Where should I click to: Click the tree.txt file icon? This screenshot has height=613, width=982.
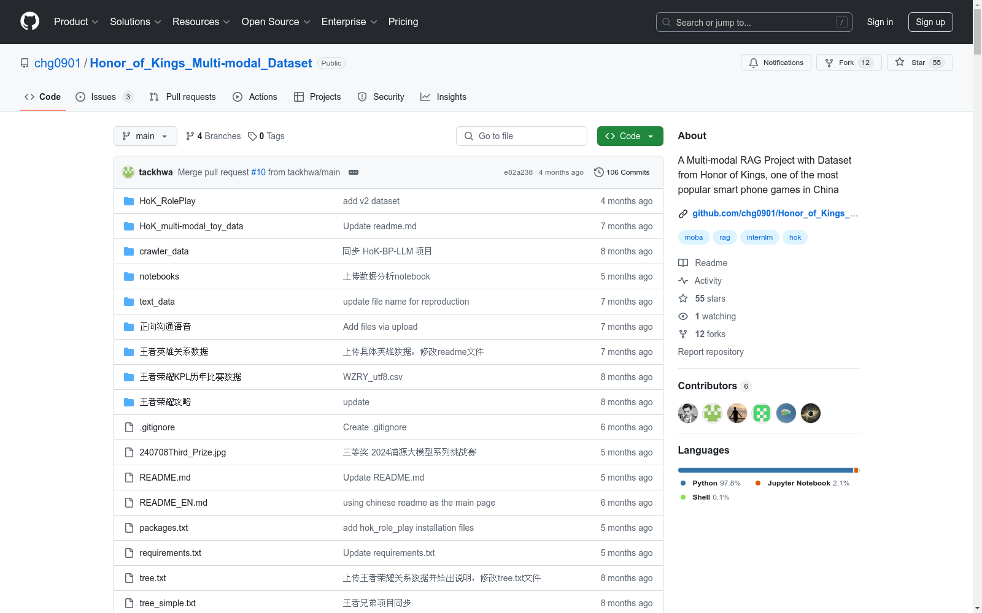click(129, 578)
